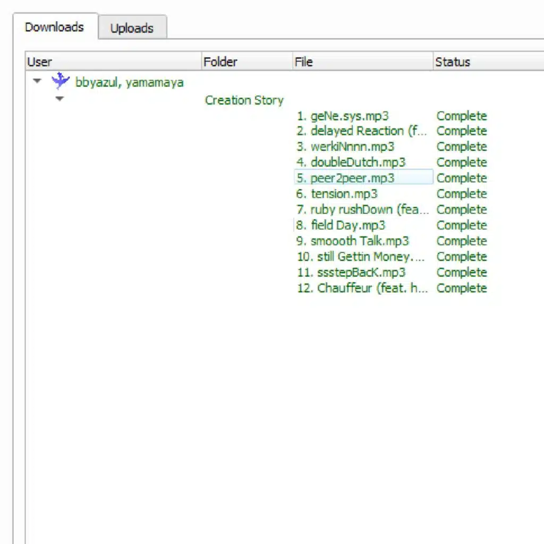Select 3. werkiNnnn.mp3 in list

[345, 147]
